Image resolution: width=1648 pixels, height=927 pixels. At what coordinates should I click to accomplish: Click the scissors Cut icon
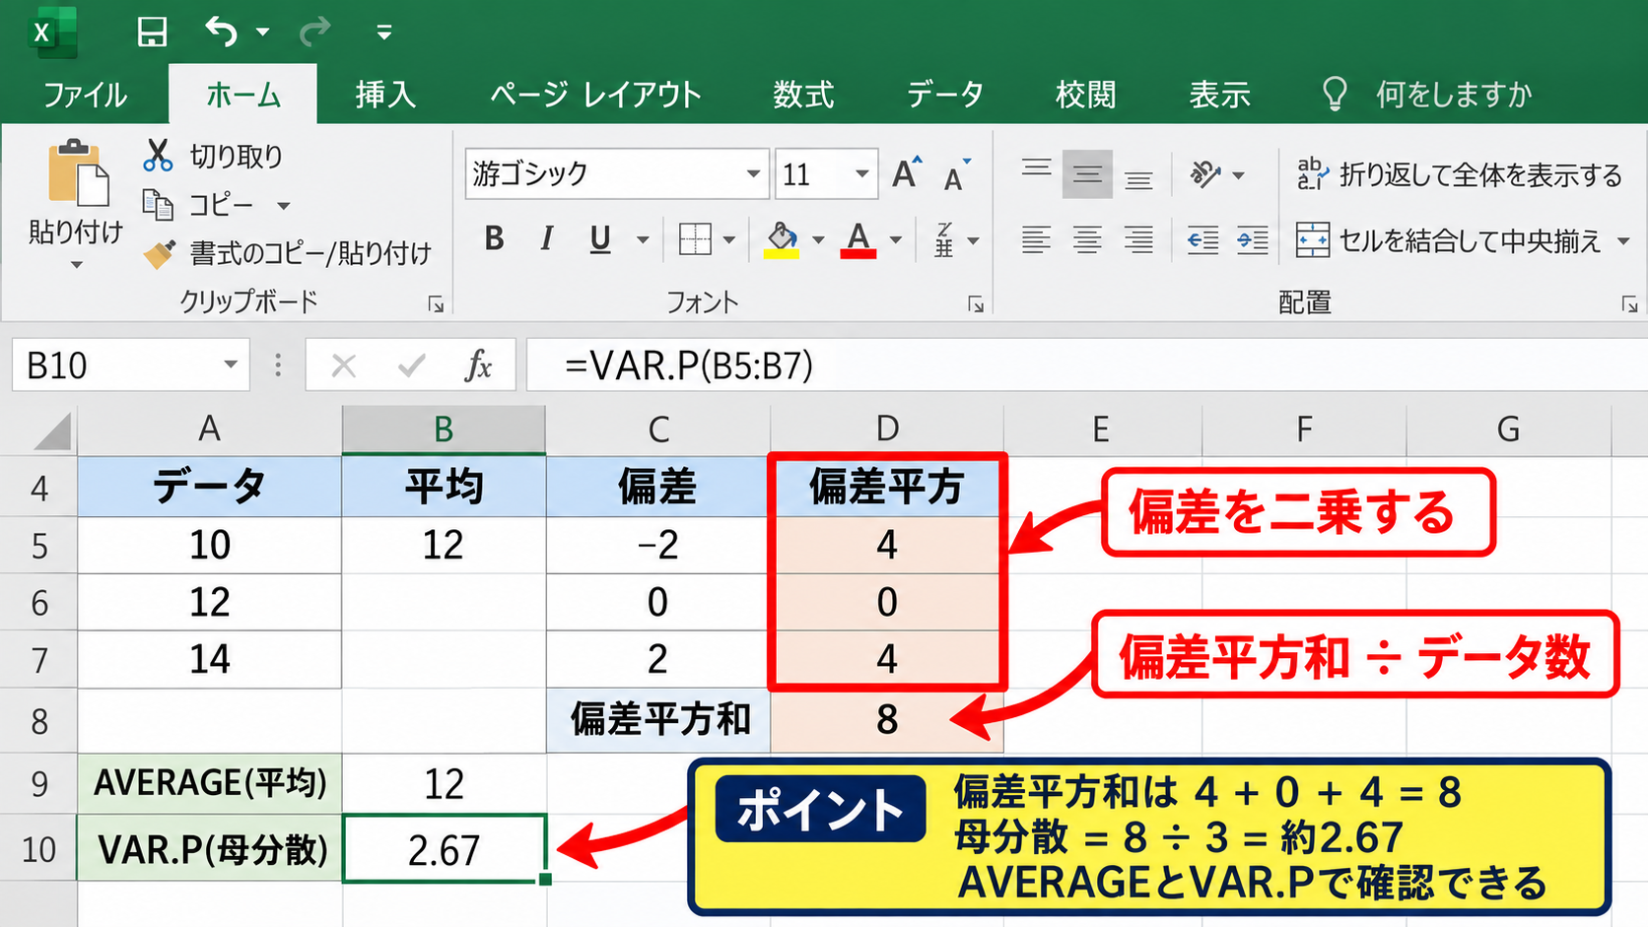tap(158, 156)
